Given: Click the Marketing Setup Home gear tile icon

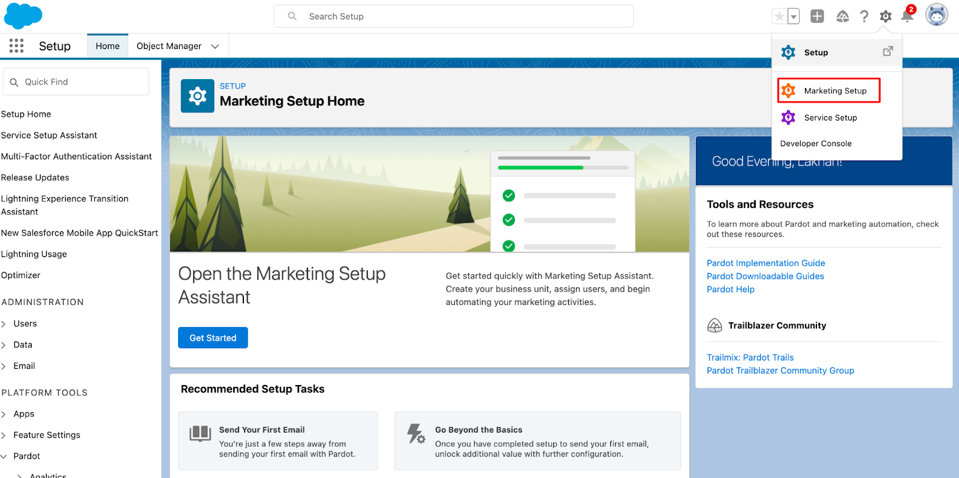Looking at the screenshot, I should click(x=198, y=96).
